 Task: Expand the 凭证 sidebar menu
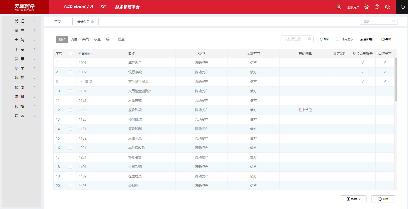click(22, 21)
